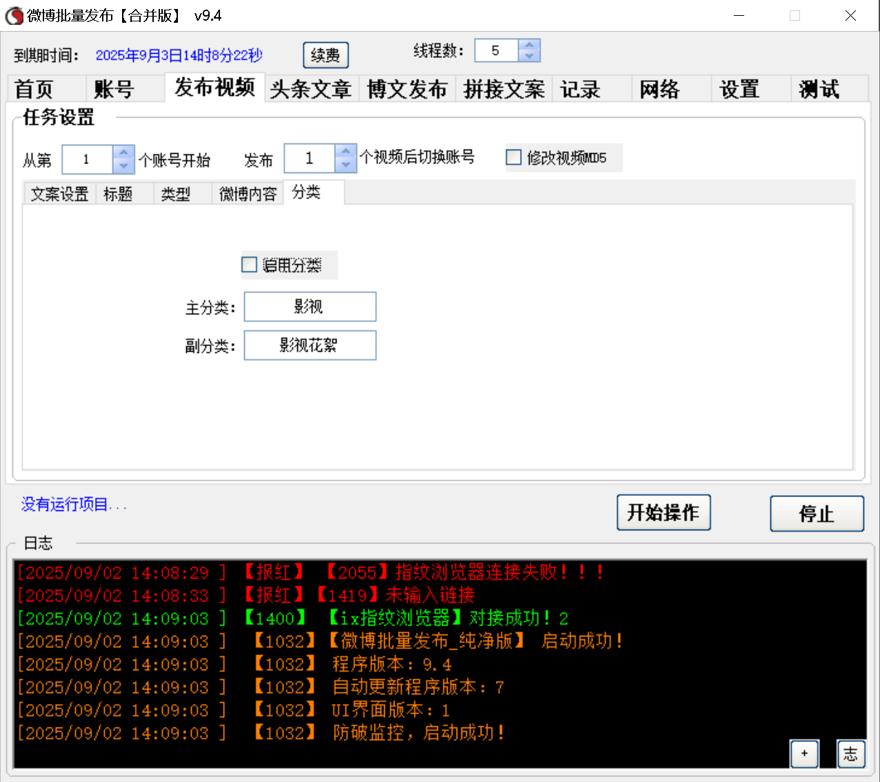Screen dimensions: 880x782
Task: Increase 线程数 with the up stepper arrow
Action: (x=529, y=44)
